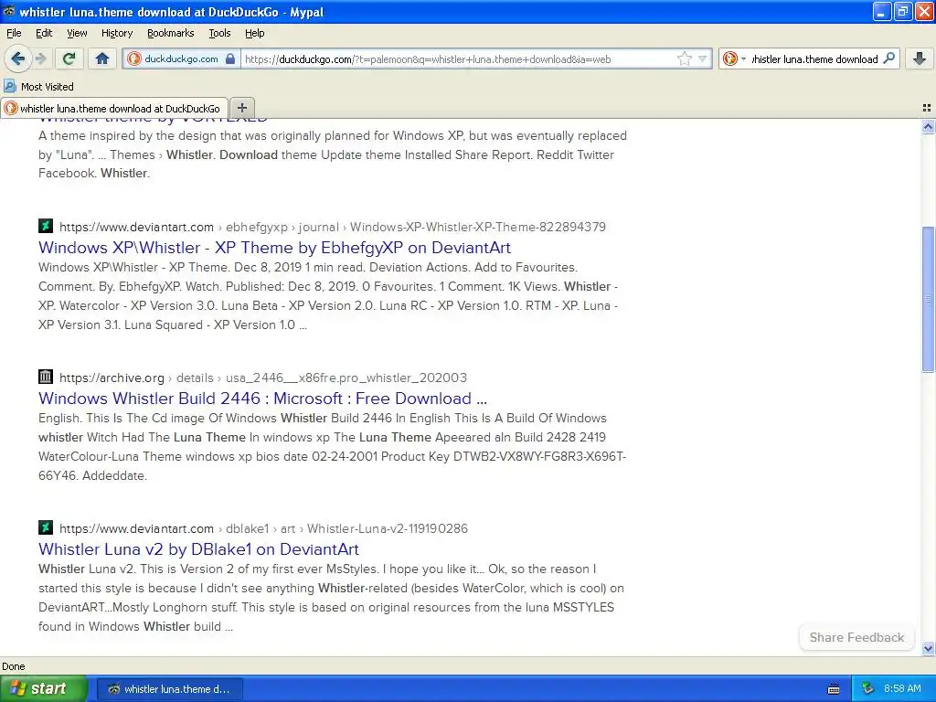Viewport: 936px width, 702px height.
Task: Open the Windows XP\Whistler XP Theme result
Action: click(x=274, y=247)
